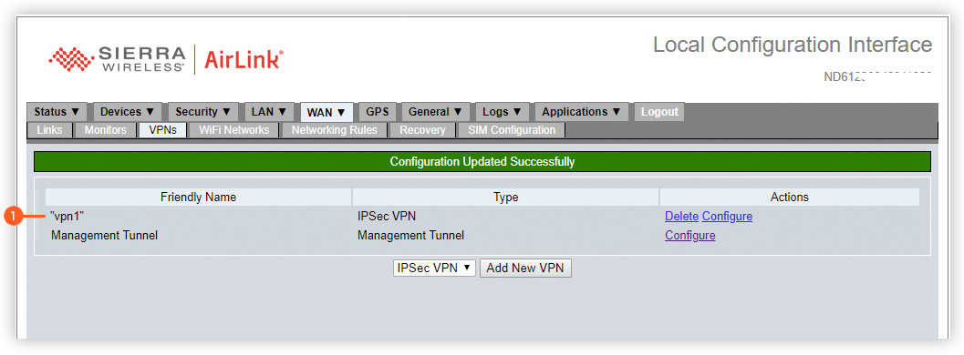
Task: Delete the vpn1 IPSec VPN
Action: click(x=682, y=217)
